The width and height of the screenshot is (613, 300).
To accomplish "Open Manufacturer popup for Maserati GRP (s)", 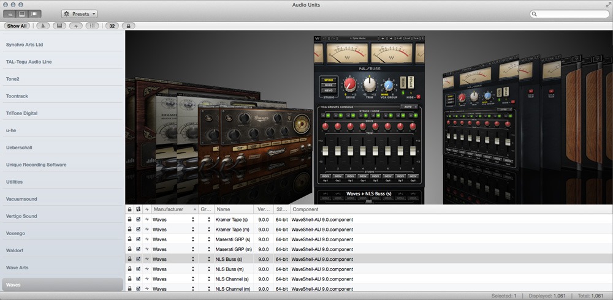I will 192,239.
